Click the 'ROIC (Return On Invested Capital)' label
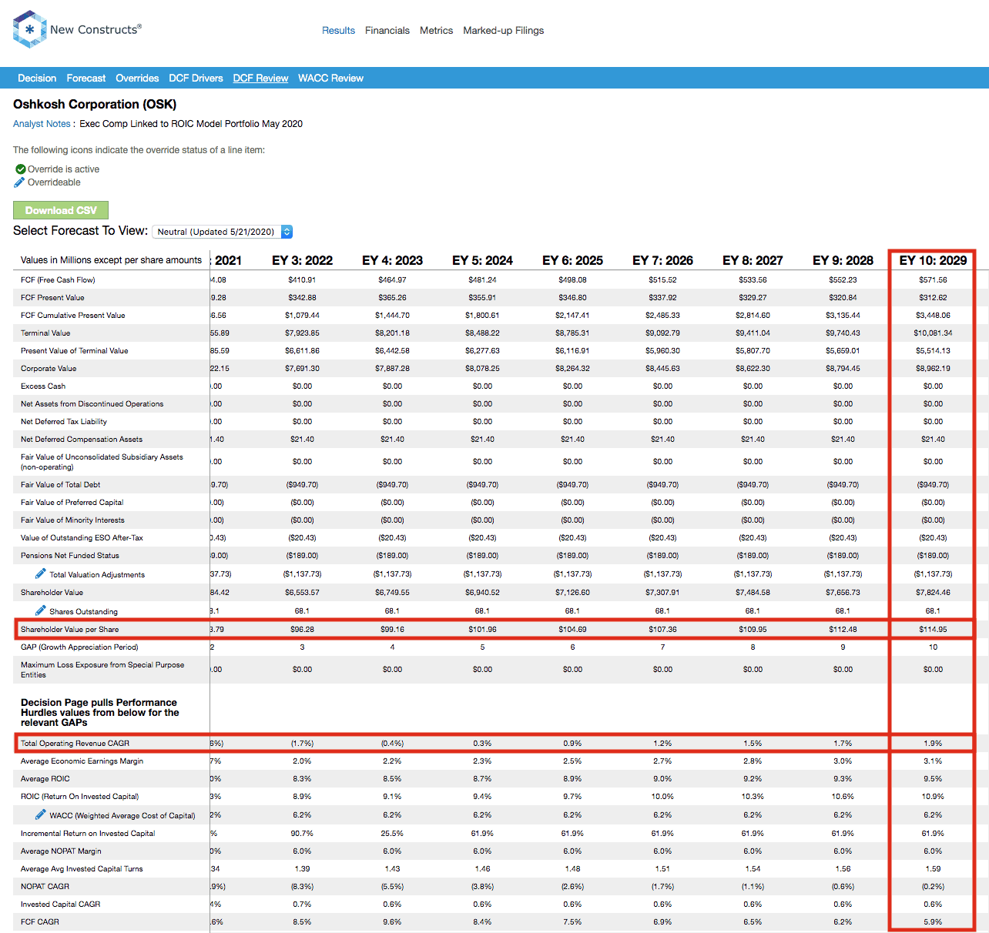 tap(80, 797)
